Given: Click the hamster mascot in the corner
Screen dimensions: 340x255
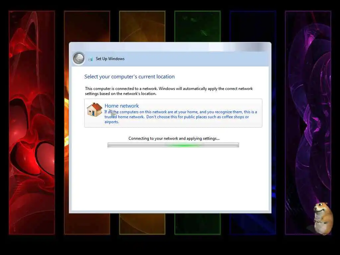Looking at the screenshot, I should (323, 218).
